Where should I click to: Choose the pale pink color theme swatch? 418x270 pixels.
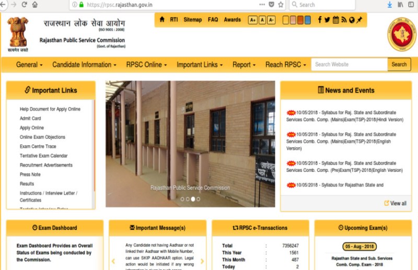click(293, 20)
